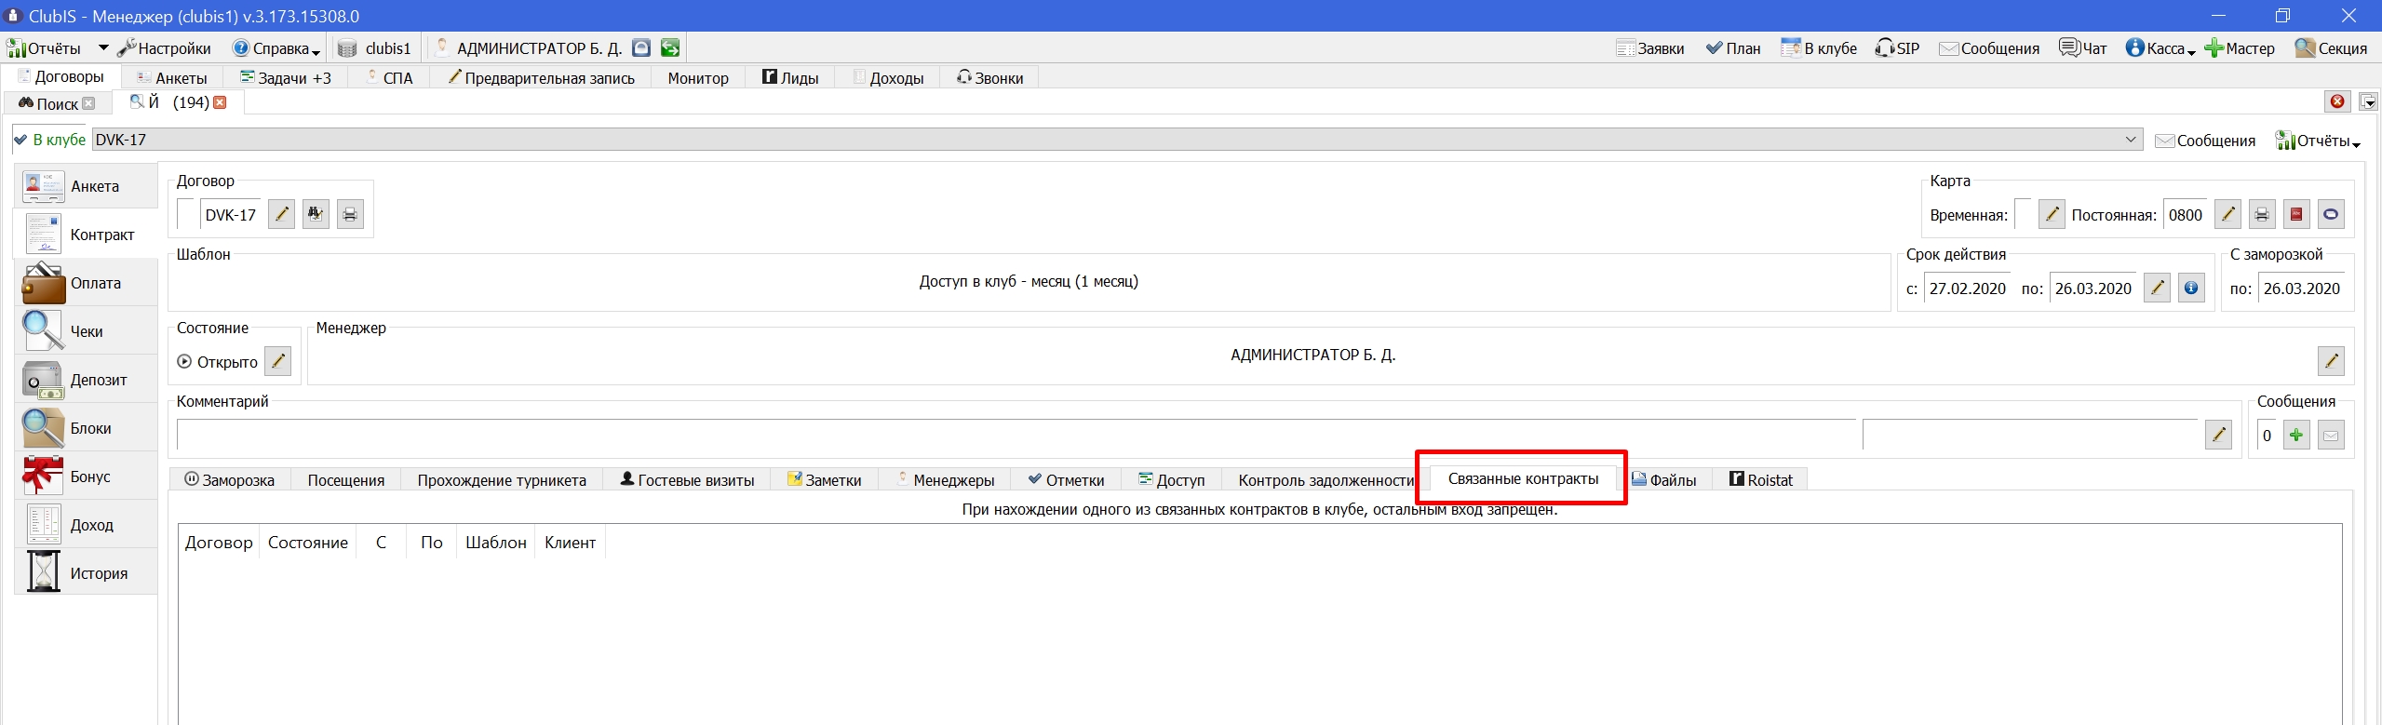This screenshot has width=2382, height=725.
Task: Click the blue info icon by validity dates
Action: (2191, 289)
